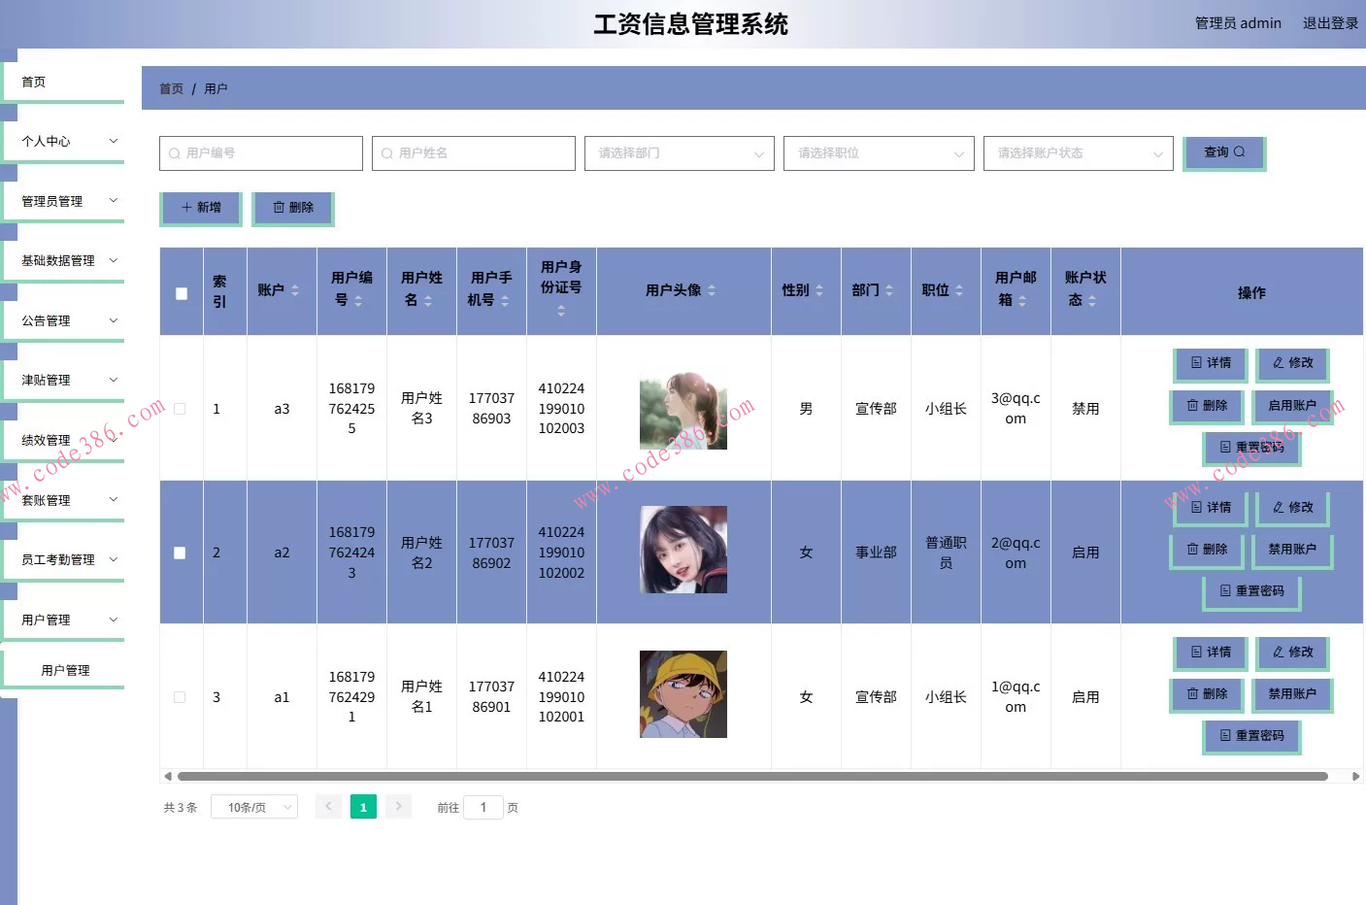The height and width of the screenshot is (905, 1366).
Task: Expand 公告管理 sidebar menu
Action: tap(64, 320)
